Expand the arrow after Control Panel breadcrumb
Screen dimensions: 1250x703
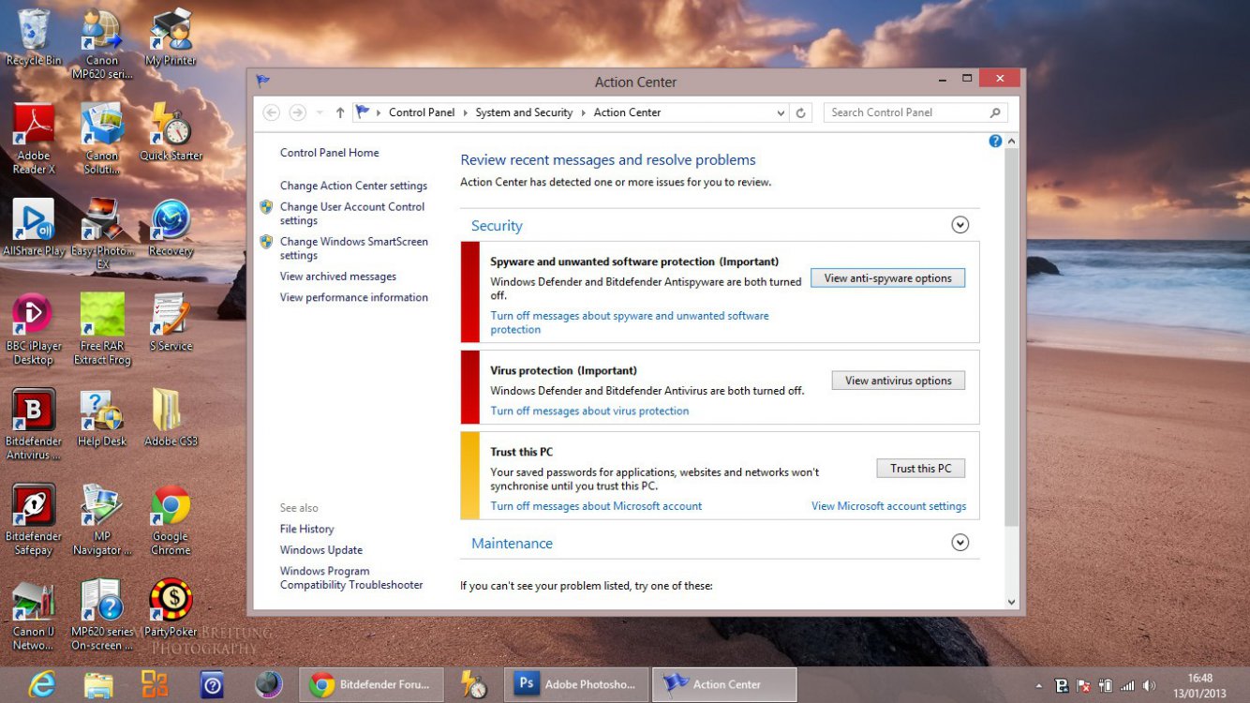[466, 112]
